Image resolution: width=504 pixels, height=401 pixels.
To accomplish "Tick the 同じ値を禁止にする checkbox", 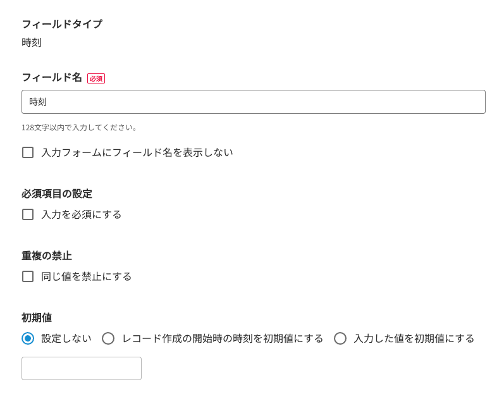I will 28,276.
